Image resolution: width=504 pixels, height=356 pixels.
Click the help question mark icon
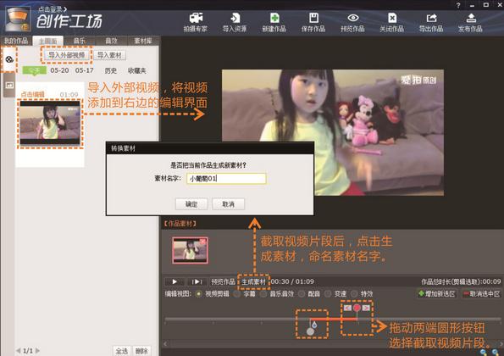coord(458,5)
